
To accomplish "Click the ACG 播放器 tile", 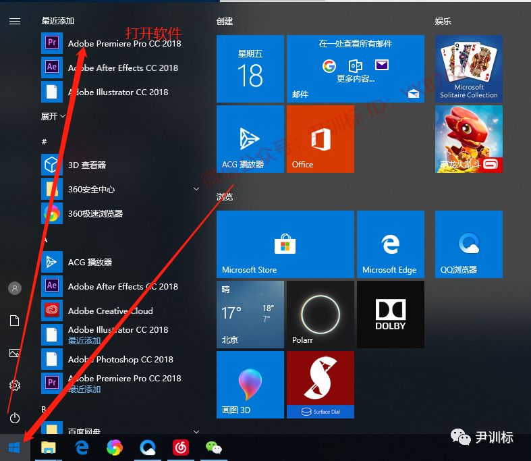I will coord(250,139).
